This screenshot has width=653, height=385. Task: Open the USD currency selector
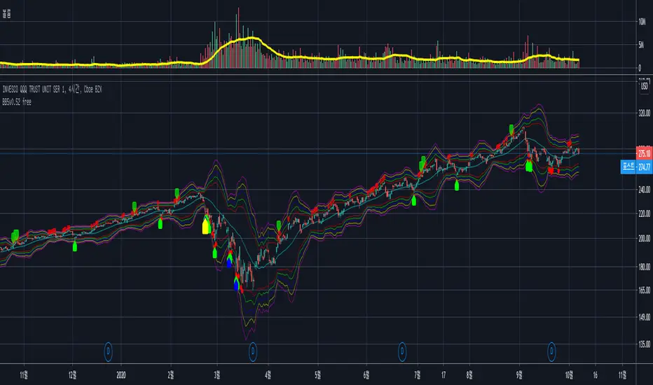tap(645, 86)
